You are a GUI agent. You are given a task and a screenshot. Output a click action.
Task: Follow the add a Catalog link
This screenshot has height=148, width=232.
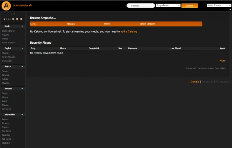[129, 31]
